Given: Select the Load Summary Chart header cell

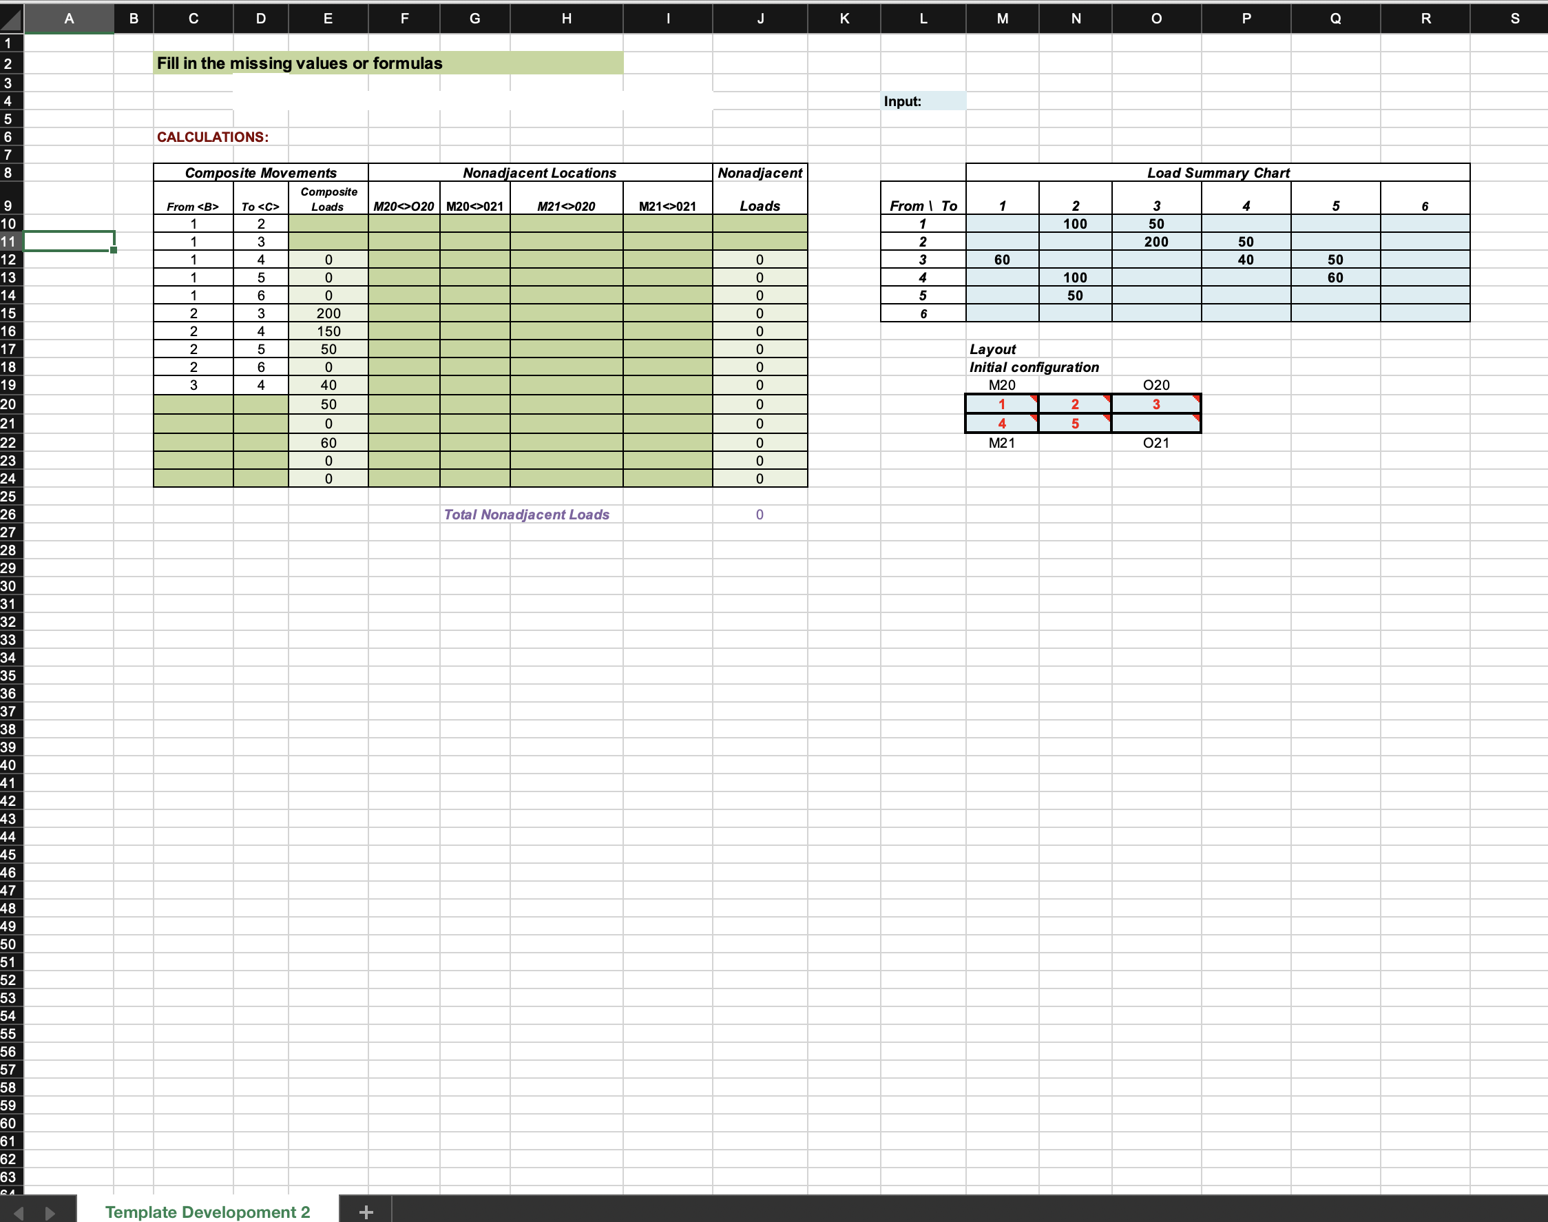Looking at the screenshot, I should (1217, 172).
